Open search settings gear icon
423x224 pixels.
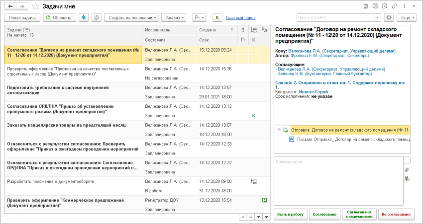pyautogui.click(x=389, y=17)
